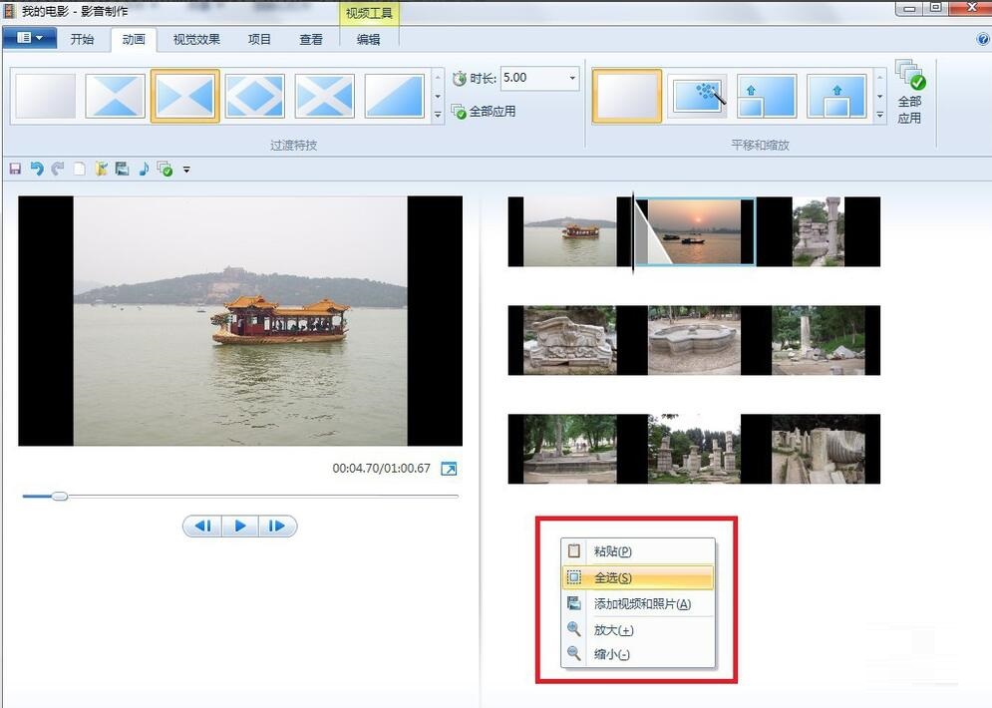Click the 视频工具 contextual tab header
The width and height of the screenshot is (992, 708).
pyautogui.click(x=369, y=13)
